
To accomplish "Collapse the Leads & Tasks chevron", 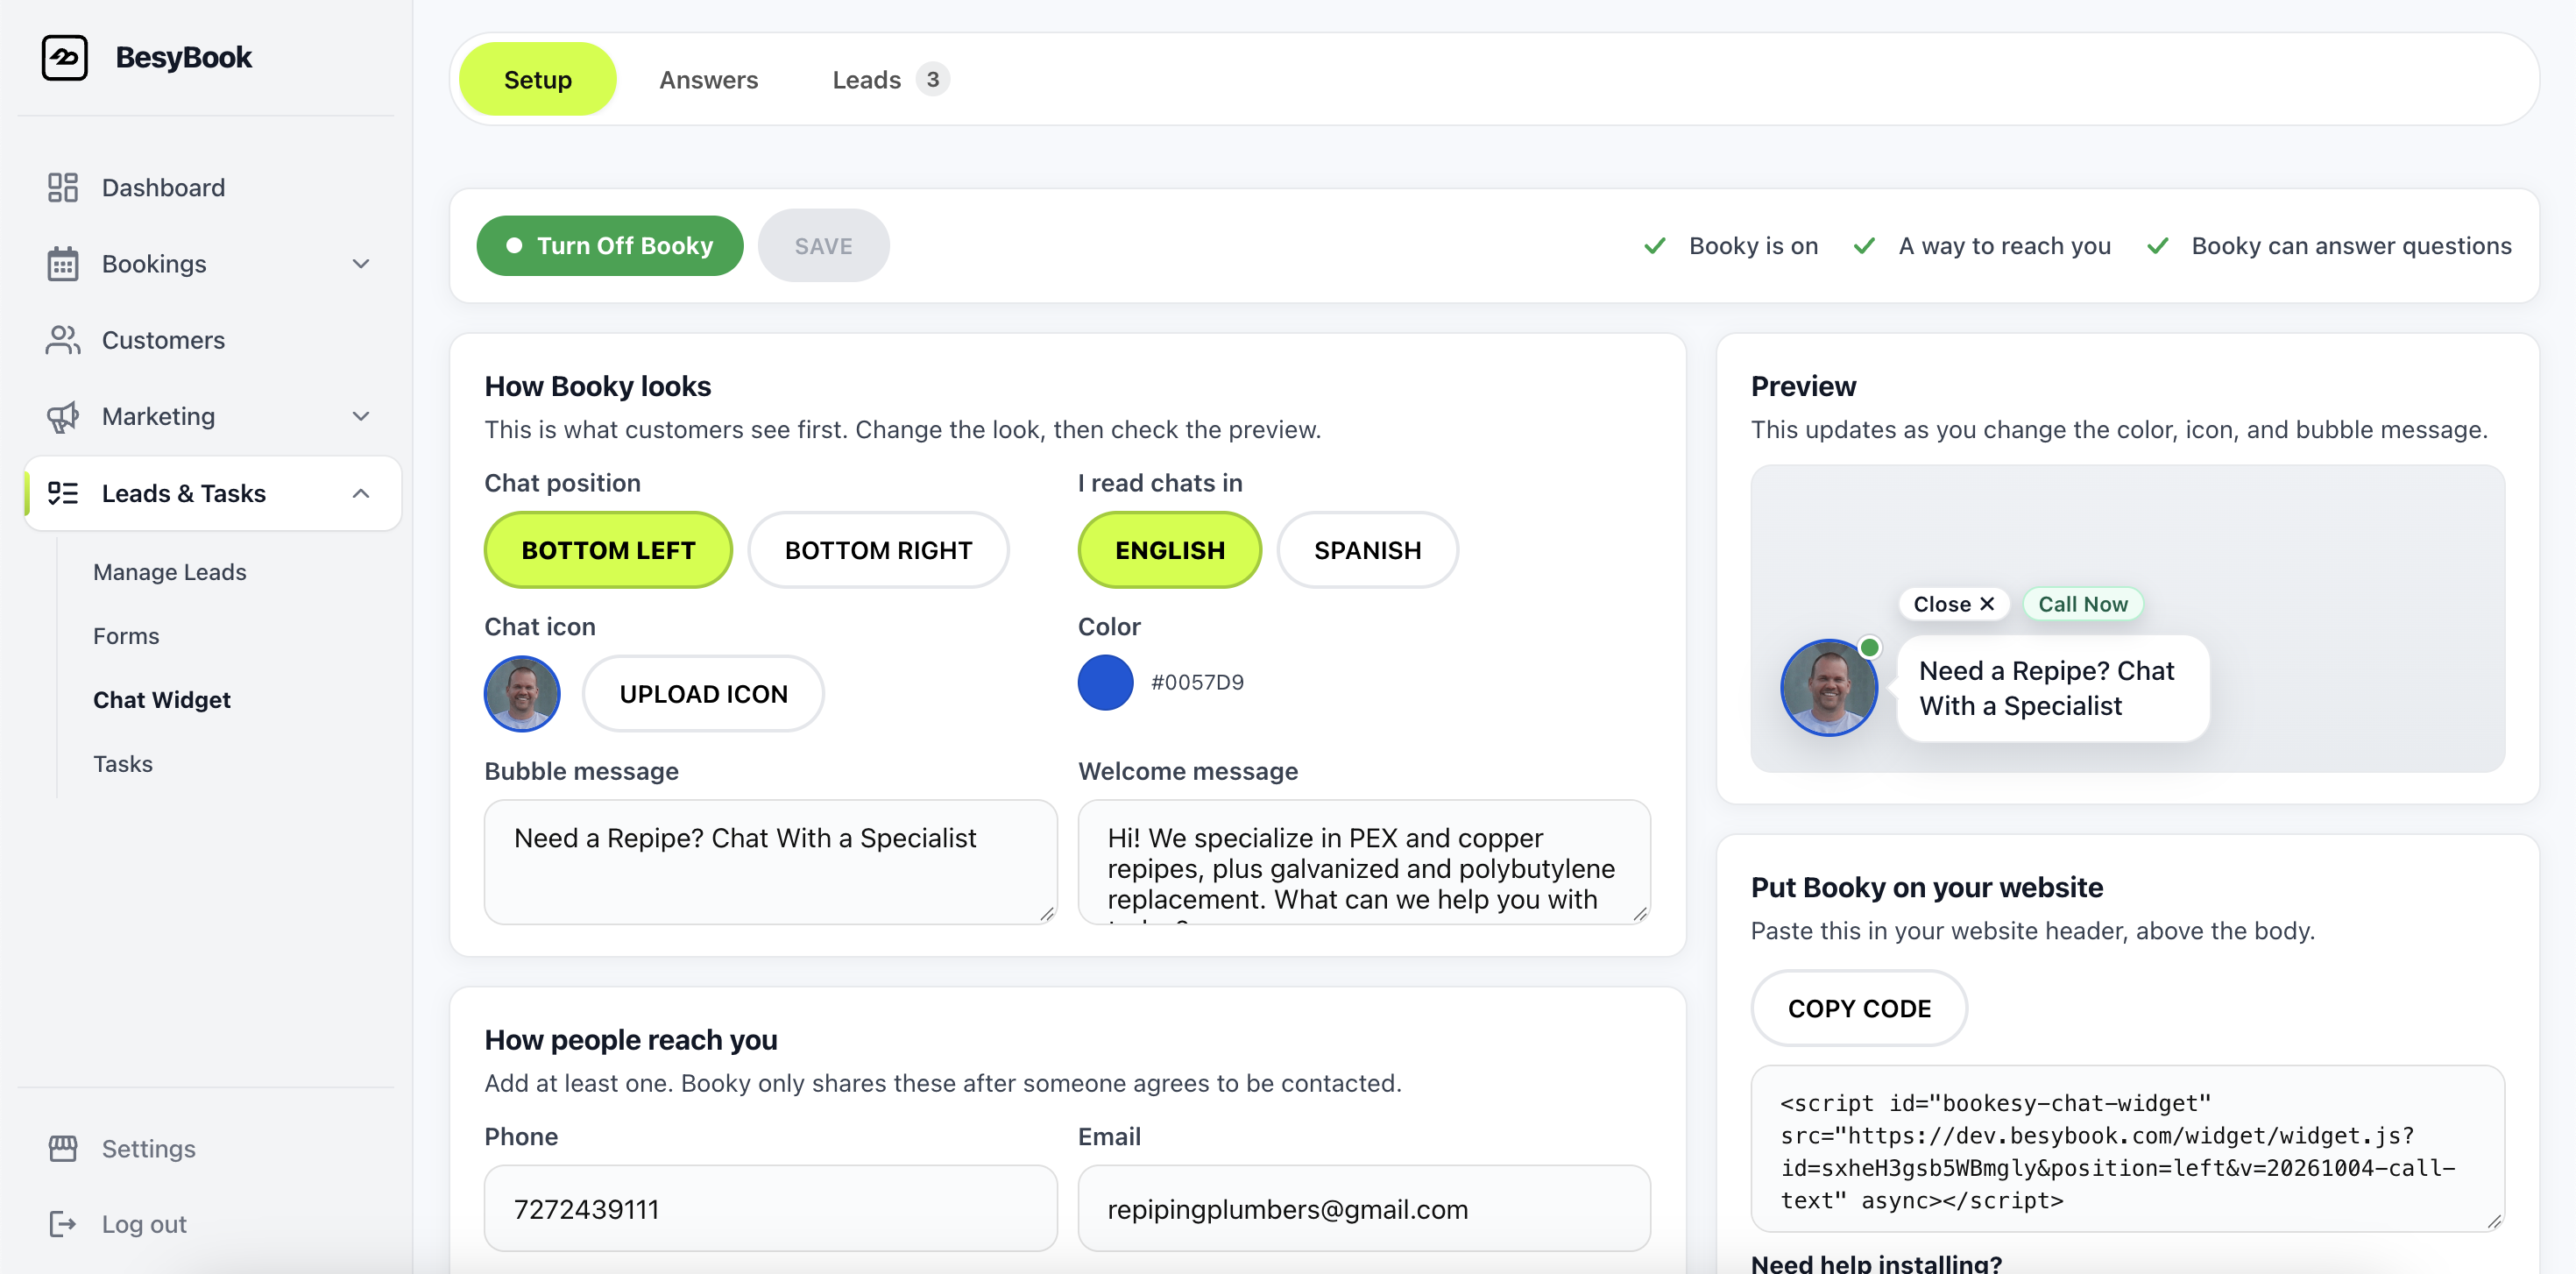I will click(361, 493).
